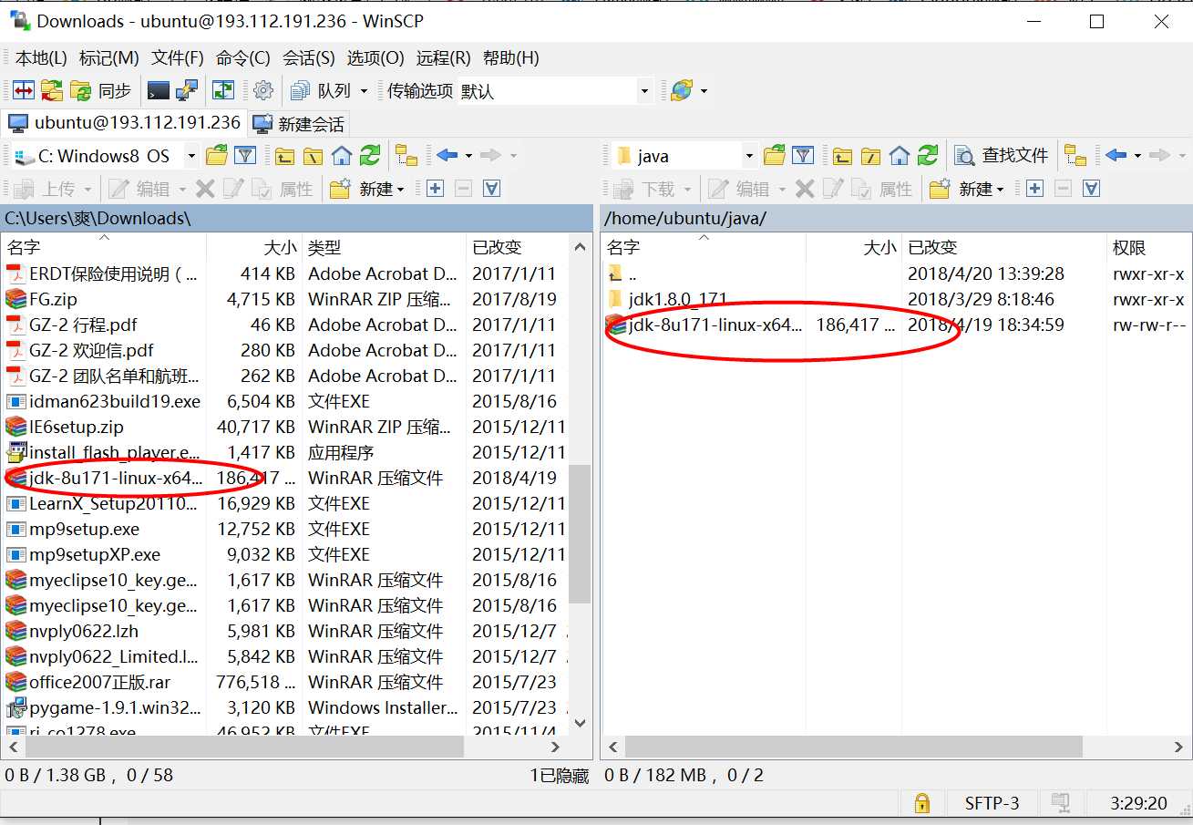Screen dimensions: 1193x825
Task: Open the 选项(O) menu
Action: pos(375,57)
